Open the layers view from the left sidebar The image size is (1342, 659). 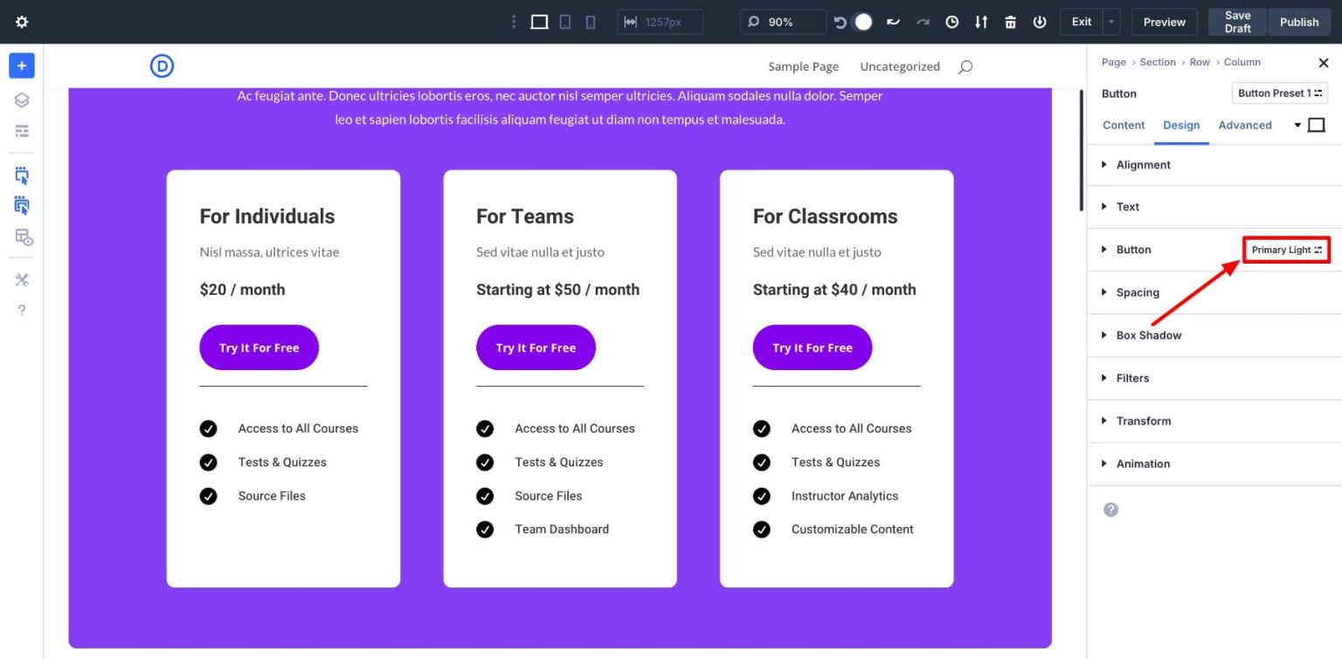pos(20,100)
